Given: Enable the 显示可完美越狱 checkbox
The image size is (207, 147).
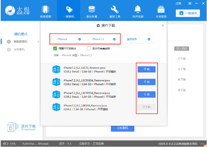Looking at the screenshot, I should pyautogui.click(x=89, y=49).
